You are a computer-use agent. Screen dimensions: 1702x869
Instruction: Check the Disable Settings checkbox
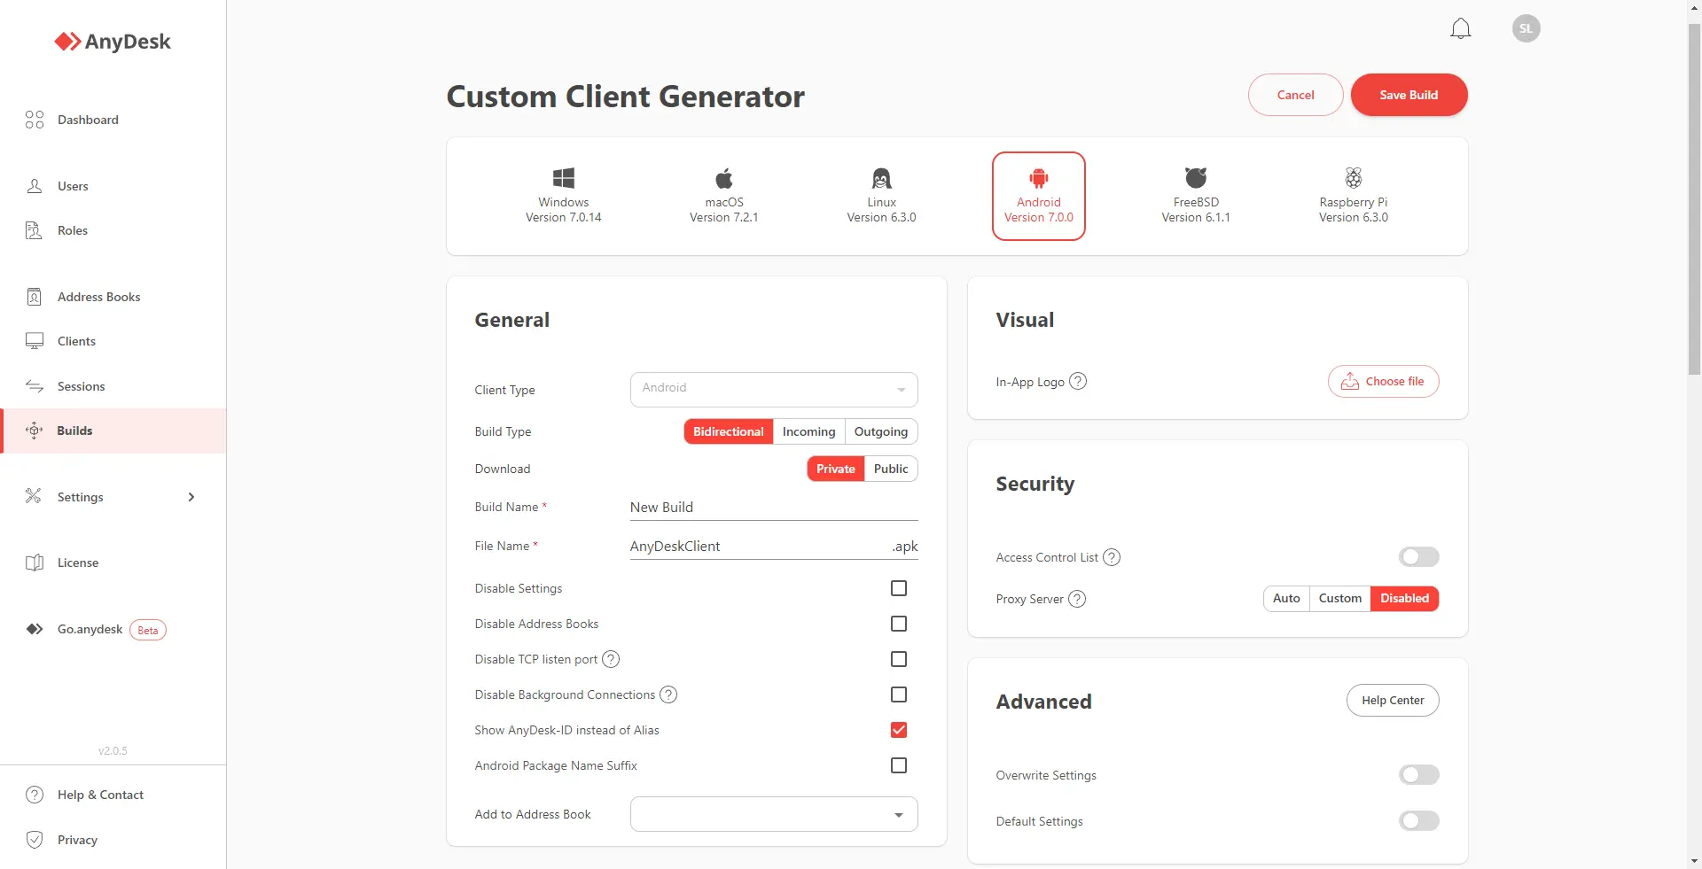click(899, 588)
